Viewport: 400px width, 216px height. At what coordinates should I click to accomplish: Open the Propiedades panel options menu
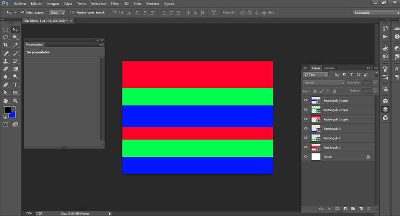click(x=102, y=44)
